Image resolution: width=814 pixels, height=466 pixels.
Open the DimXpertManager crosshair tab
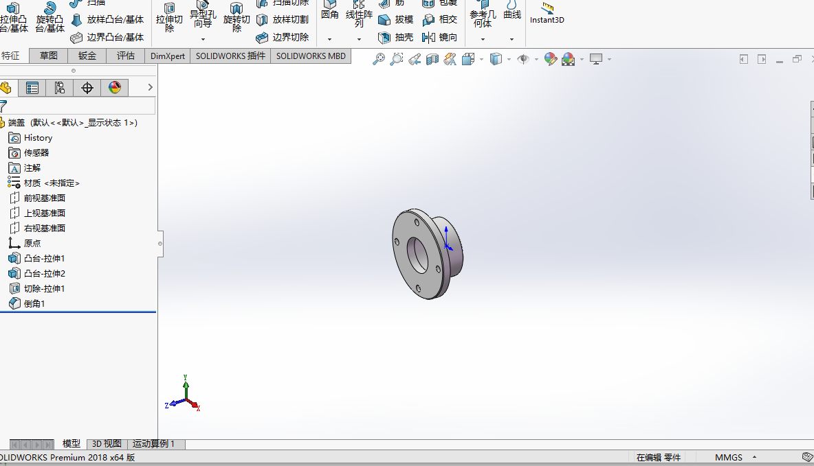(x=87, y=88)
